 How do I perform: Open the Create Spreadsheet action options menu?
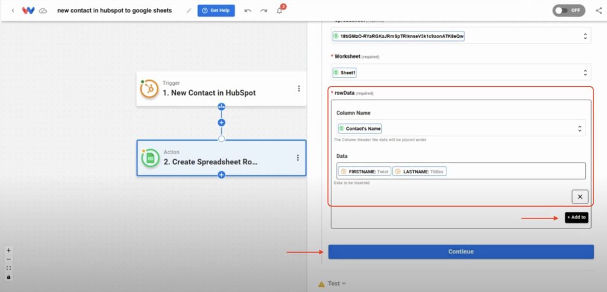click(x=298, y=158)
